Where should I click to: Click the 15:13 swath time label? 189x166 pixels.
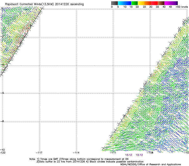tap(139, 155)
